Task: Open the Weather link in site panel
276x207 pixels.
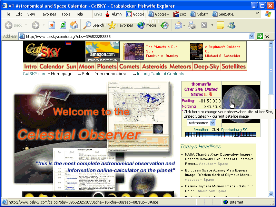Action: (x=201, y=130)
